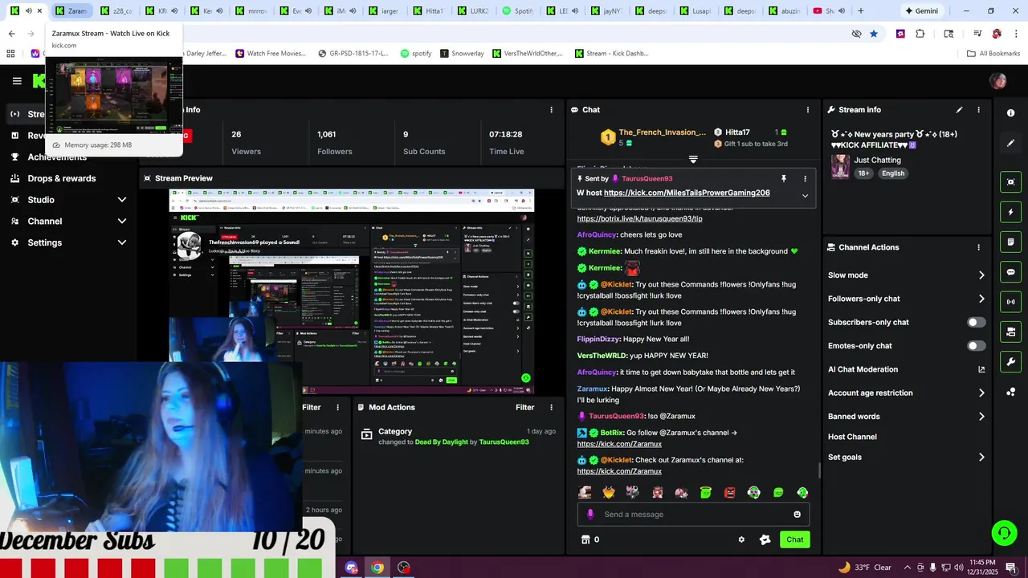Open Mod Actions Filter menu

(524, 407)
